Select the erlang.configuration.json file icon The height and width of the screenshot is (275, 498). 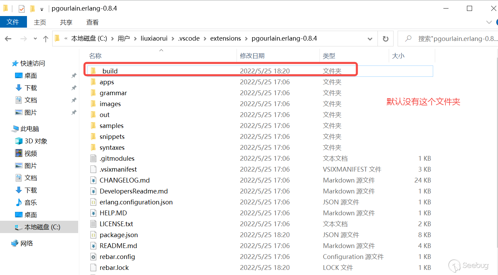pos(93,202)
